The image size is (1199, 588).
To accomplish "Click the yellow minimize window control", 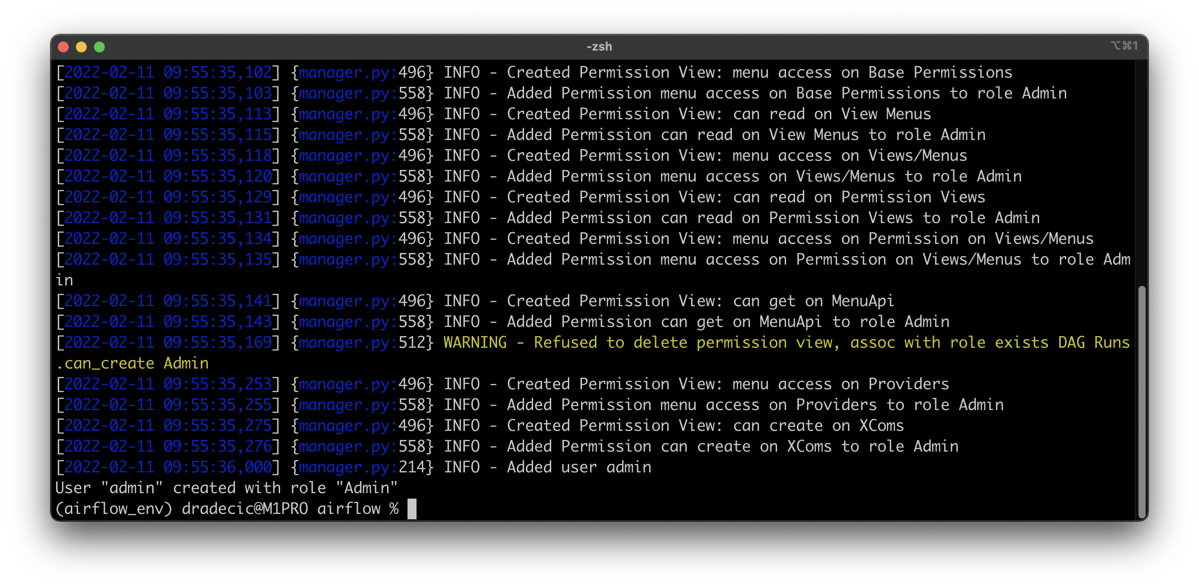I will pos(82,47).
